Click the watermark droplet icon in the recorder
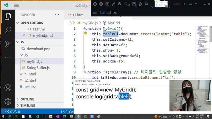Image resolution: width=212 pixels, height=119 pixels. tap(140, 4)
